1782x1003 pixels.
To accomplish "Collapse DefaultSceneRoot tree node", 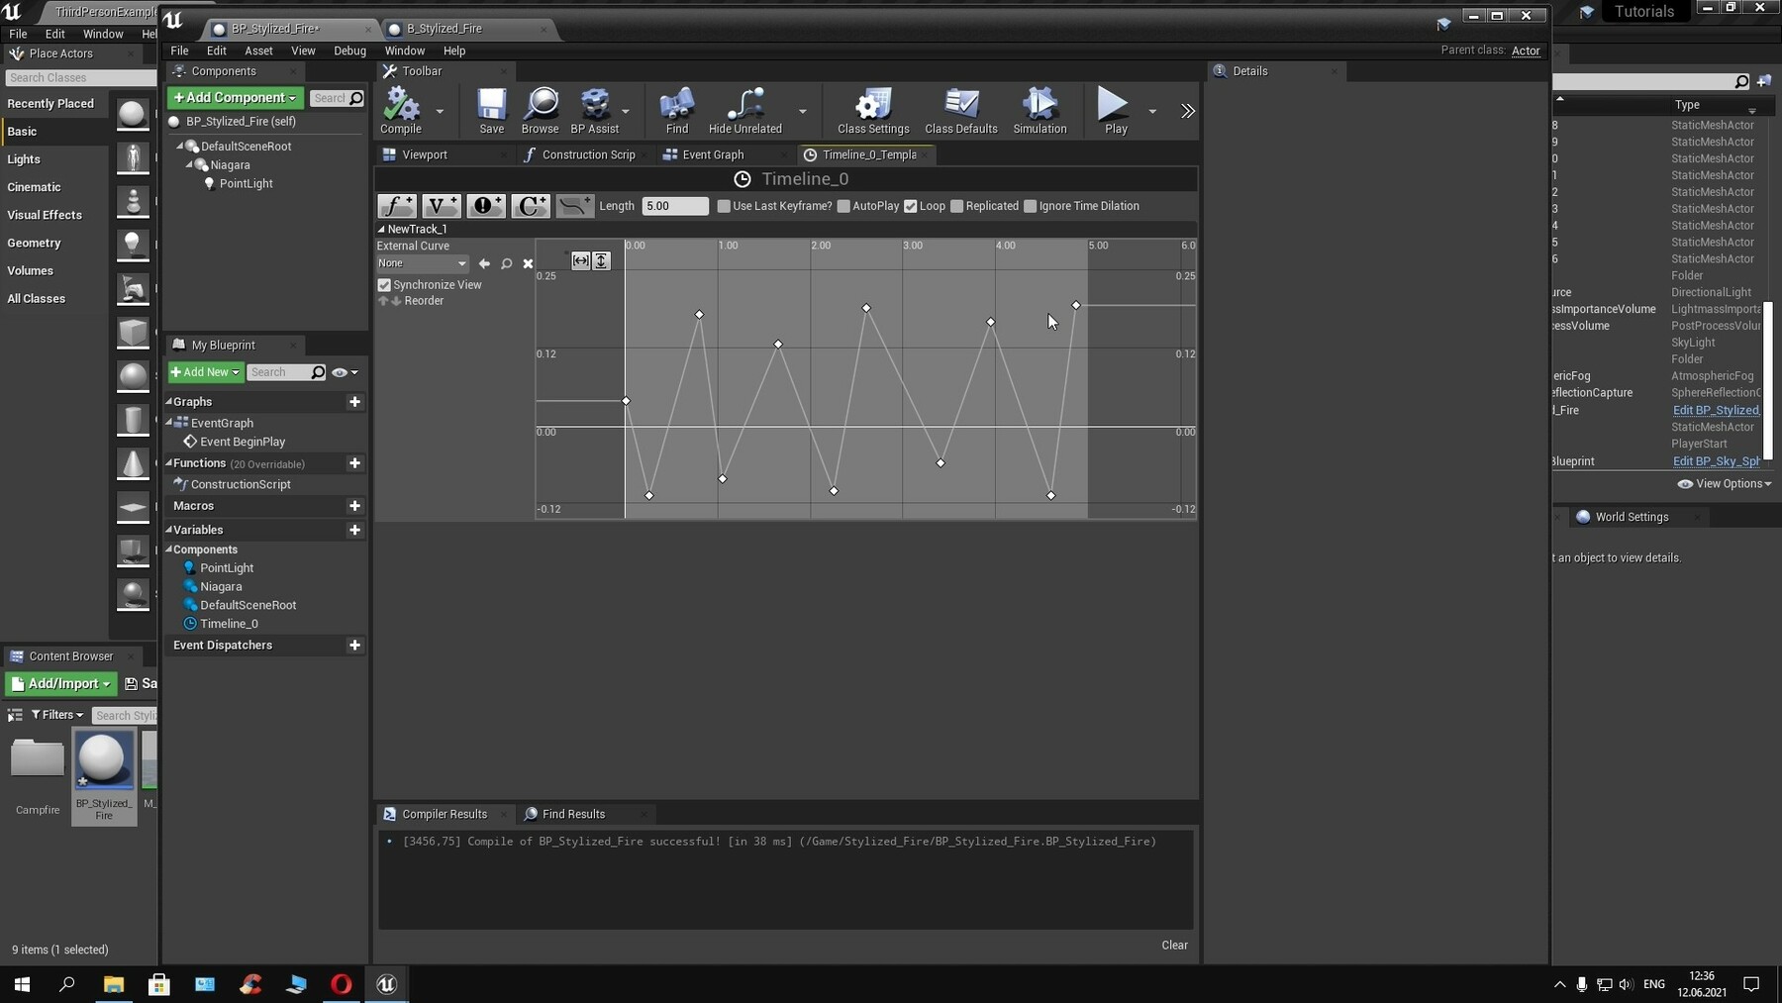I will 181,147.
